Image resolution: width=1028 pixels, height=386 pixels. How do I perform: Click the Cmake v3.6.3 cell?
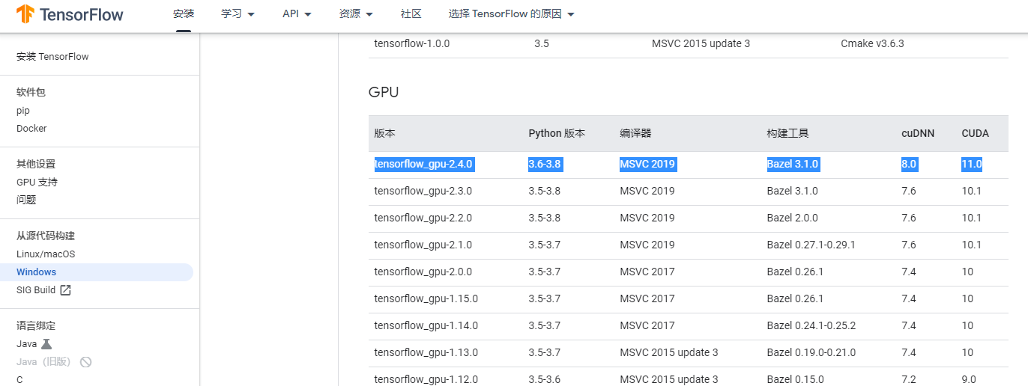pos(872,43)
